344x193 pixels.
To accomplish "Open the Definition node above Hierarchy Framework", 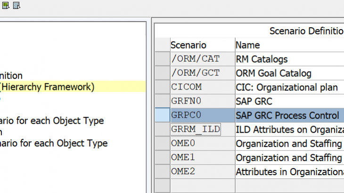I will coord(11,75).
